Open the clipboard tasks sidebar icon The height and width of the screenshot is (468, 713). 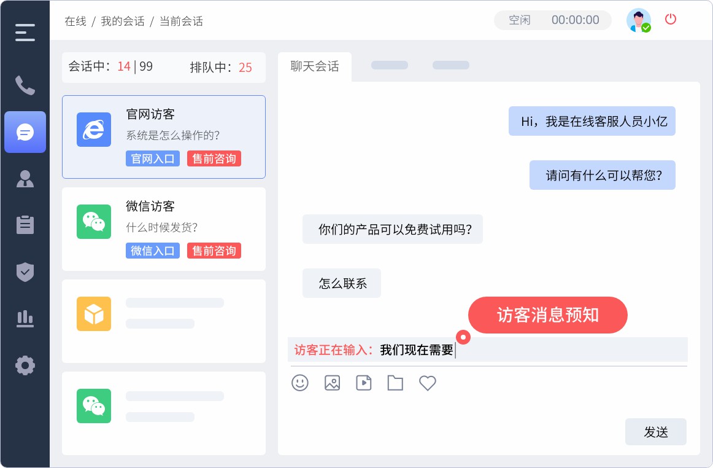point(25,225)
